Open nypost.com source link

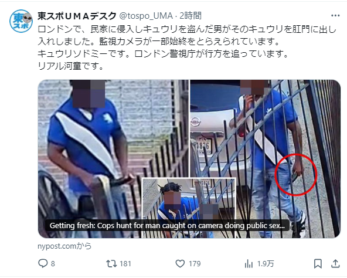click(x=64, y=246)
